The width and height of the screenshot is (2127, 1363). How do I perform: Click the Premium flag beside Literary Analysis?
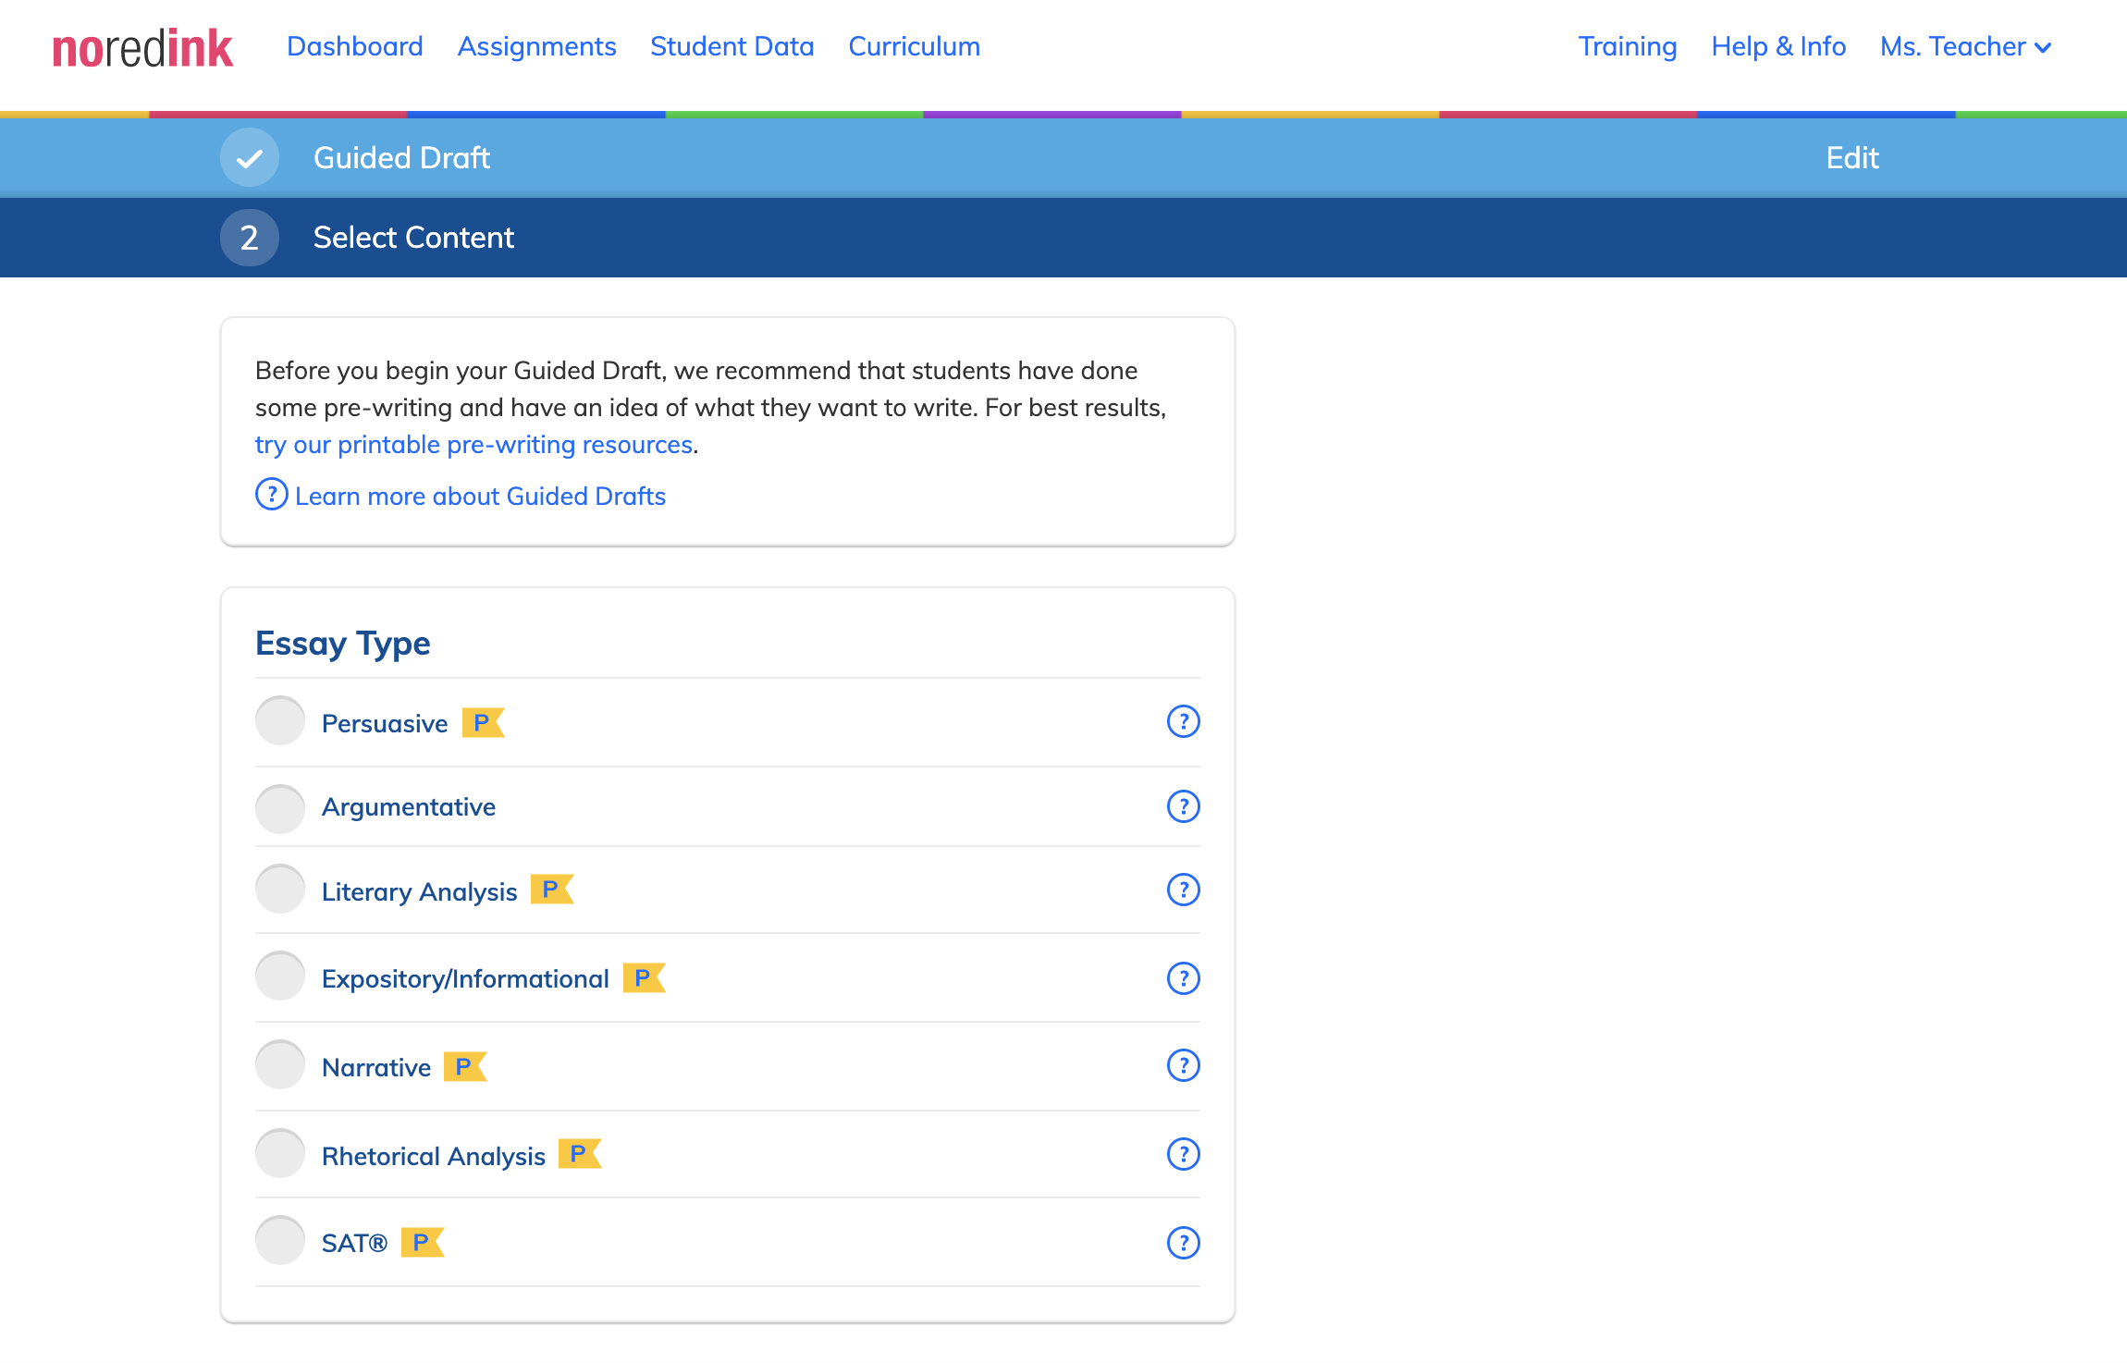(552, 890)
